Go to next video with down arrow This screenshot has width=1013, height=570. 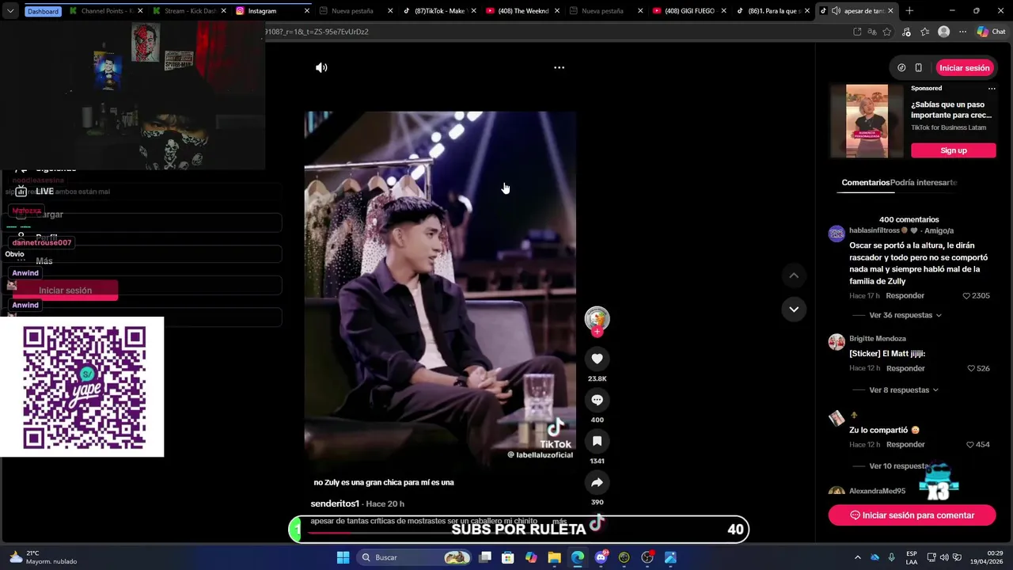pyautogui.click(x=794, y=309)
